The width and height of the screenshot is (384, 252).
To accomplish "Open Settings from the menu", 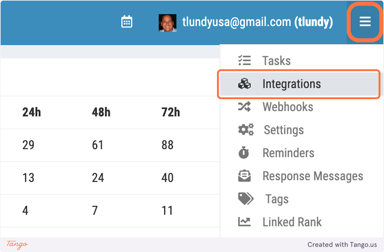I will click(284, 130).
